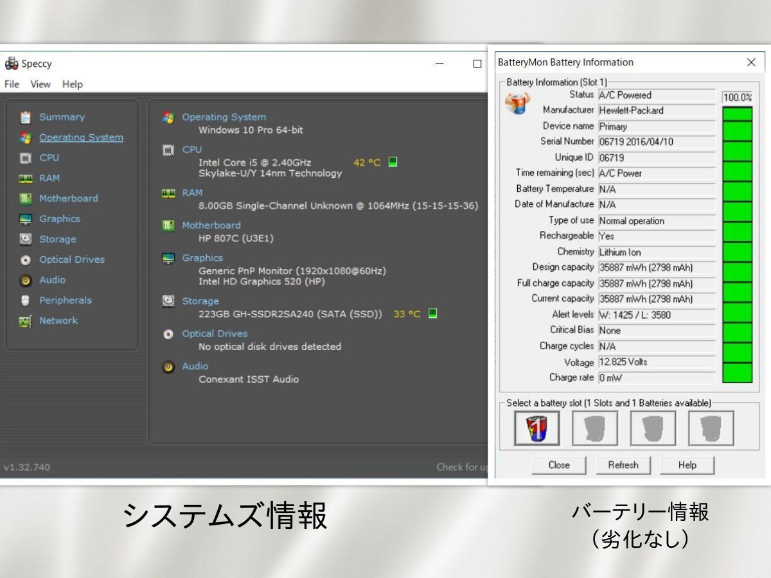Viewport: 771px width, 578px height.
Task: Open the Help menu in Speccy
Action: coord(73,84)
